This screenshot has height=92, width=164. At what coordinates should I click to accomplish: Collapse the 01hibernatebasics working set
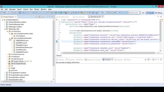pos(2,20)
